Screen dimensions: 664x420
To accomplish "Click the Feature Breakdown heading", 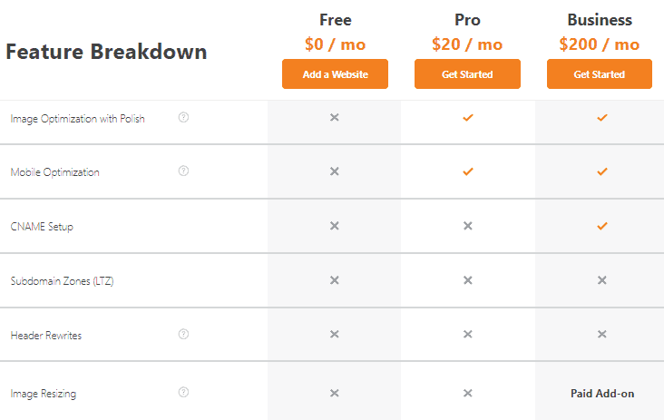I will tap(106, 52).
